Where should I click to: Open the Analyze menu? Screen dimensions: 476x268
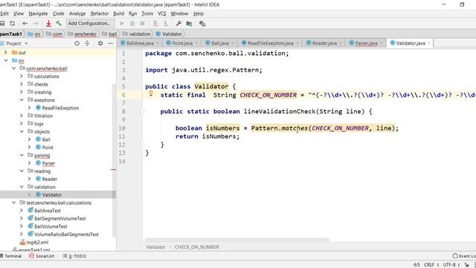click(x=77, y=13)
